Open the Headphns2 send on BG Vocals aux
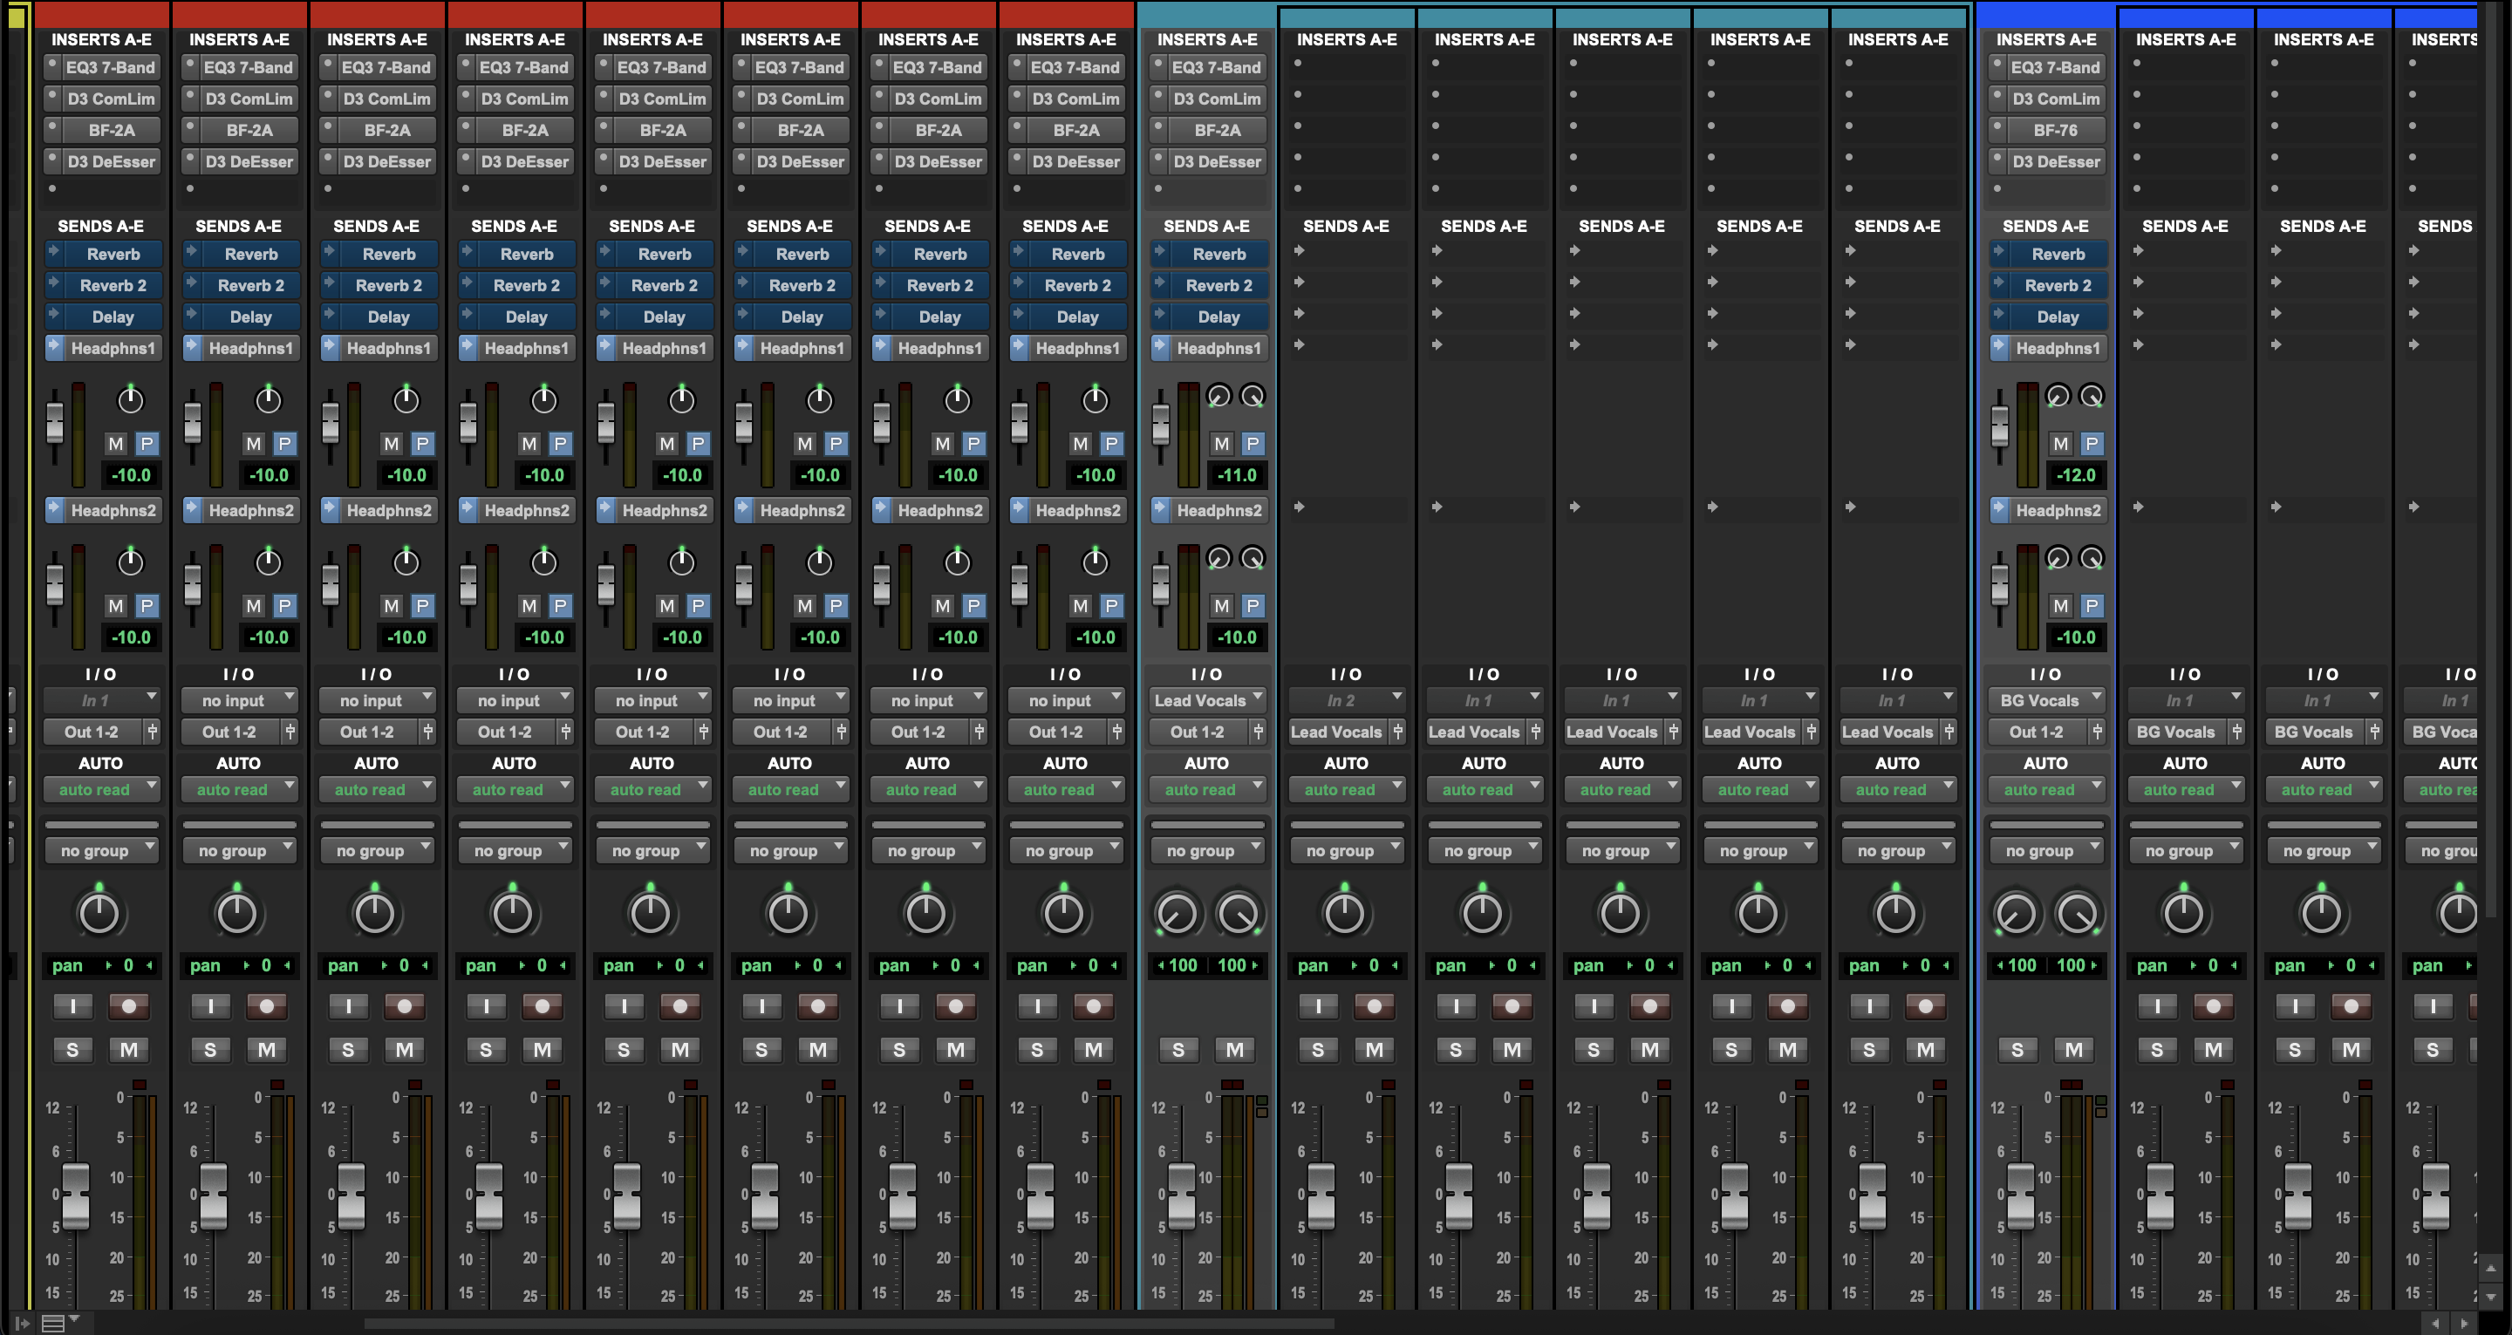Viewport: 2512px width, 1335px height. click(2058, 509)
